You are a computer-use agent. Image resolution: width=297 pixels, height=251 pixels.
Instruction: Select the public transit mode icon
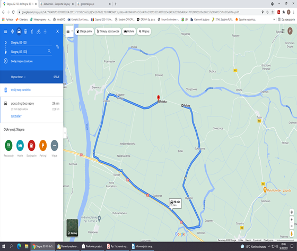[x=25, y=31]
